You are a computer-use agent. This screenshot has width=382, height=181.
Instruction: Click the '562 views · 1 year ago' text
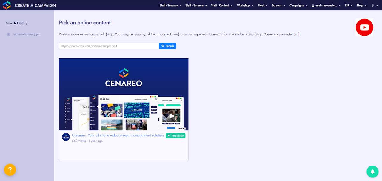pos(87,141)
